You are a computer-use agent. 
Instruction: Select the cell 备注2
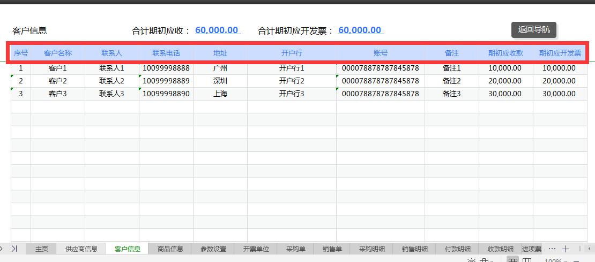(451, 81)
